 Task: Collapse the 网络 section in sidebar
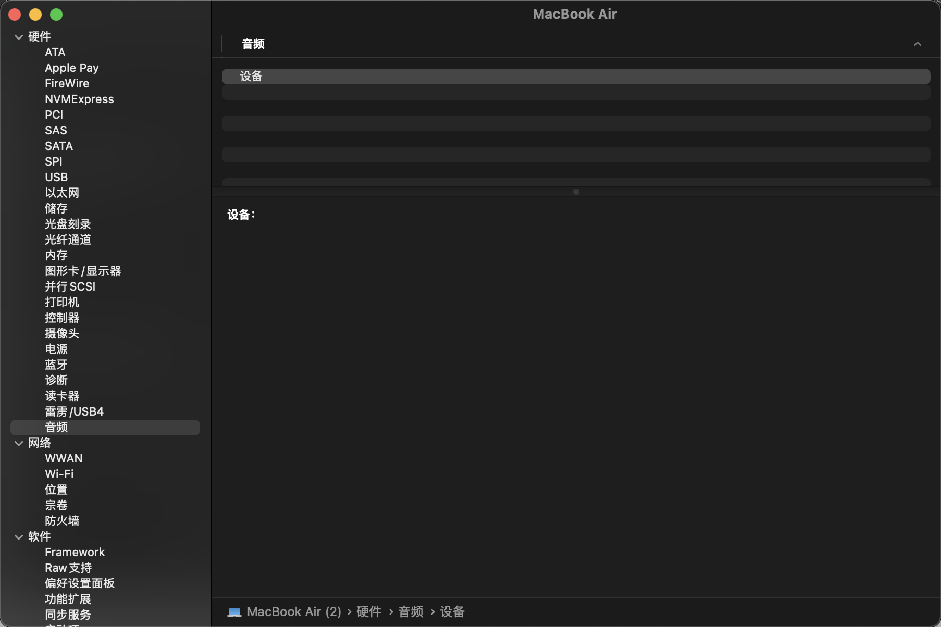19,443
